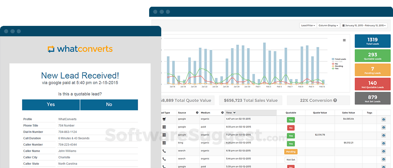The width and height of the screenshot is (393, 168).
Task: Open the Column Display dropdown
Action: point(328,26)
